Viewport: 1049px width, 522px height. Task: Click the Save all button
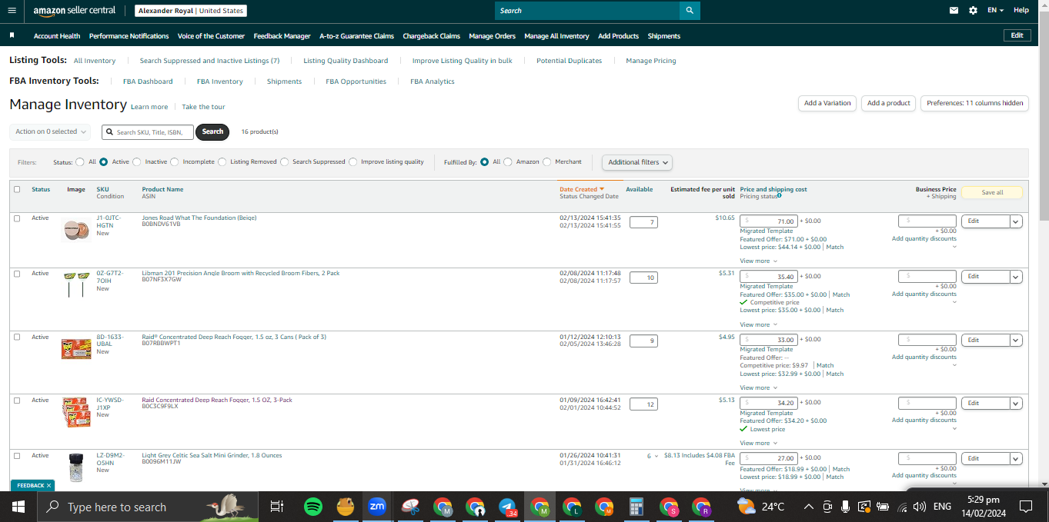point(992,192)
